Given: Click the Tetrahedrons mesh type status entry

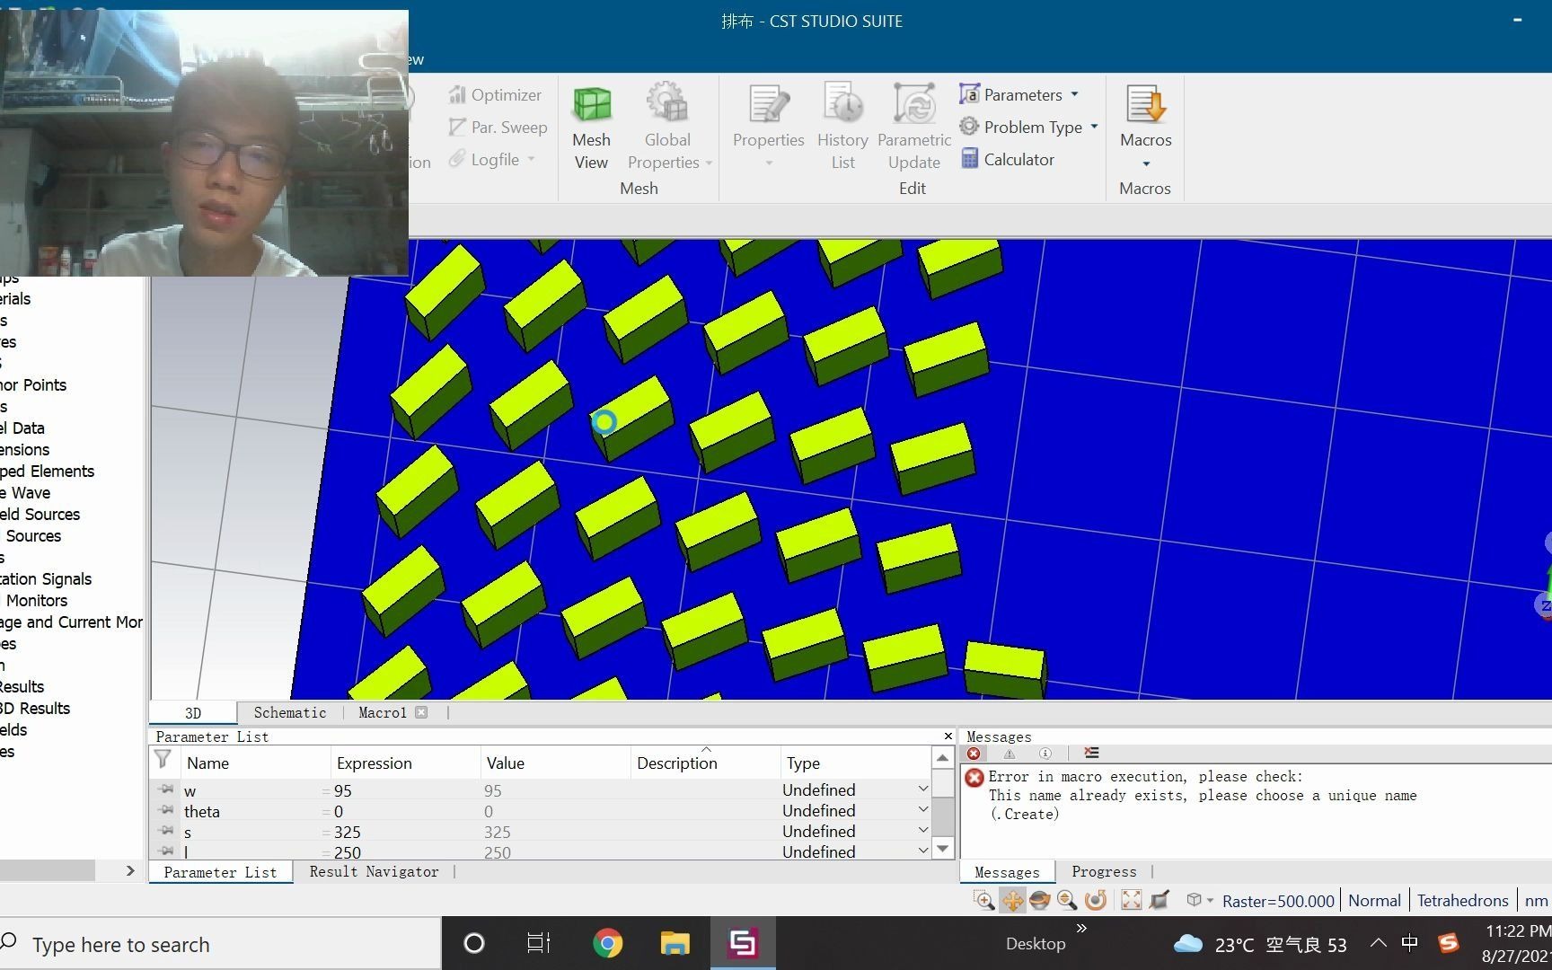Looking at the screenshot, I should coord(1462,901).
